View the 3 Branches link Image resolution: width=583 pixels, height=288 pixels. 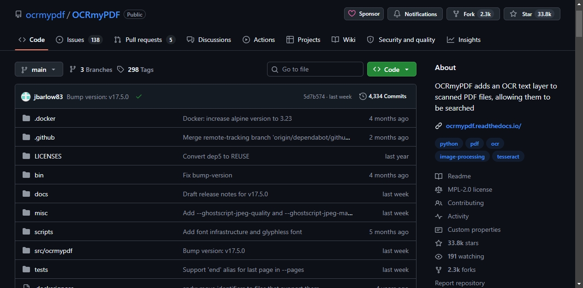click(91, 70)
